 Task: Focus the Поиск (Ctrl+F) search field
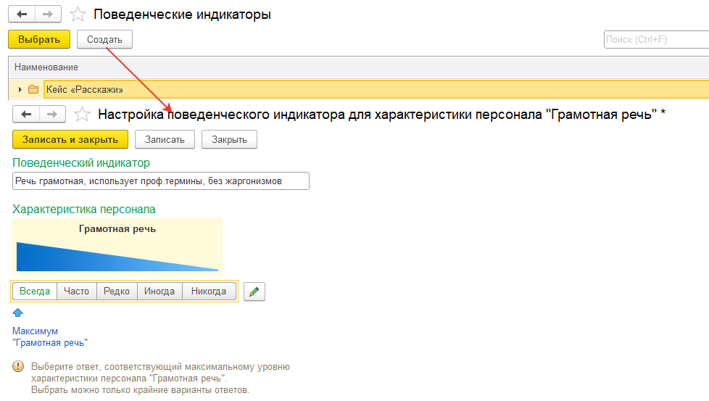click(656, 39)
